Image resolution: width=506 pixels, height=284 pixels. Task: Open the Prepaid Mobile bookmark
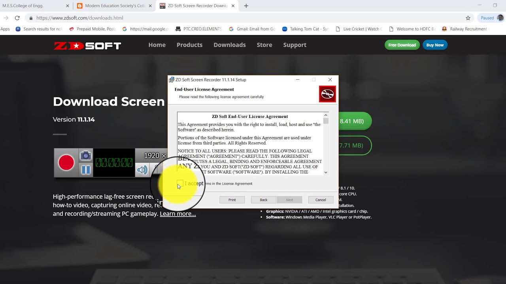coord(92,29)
